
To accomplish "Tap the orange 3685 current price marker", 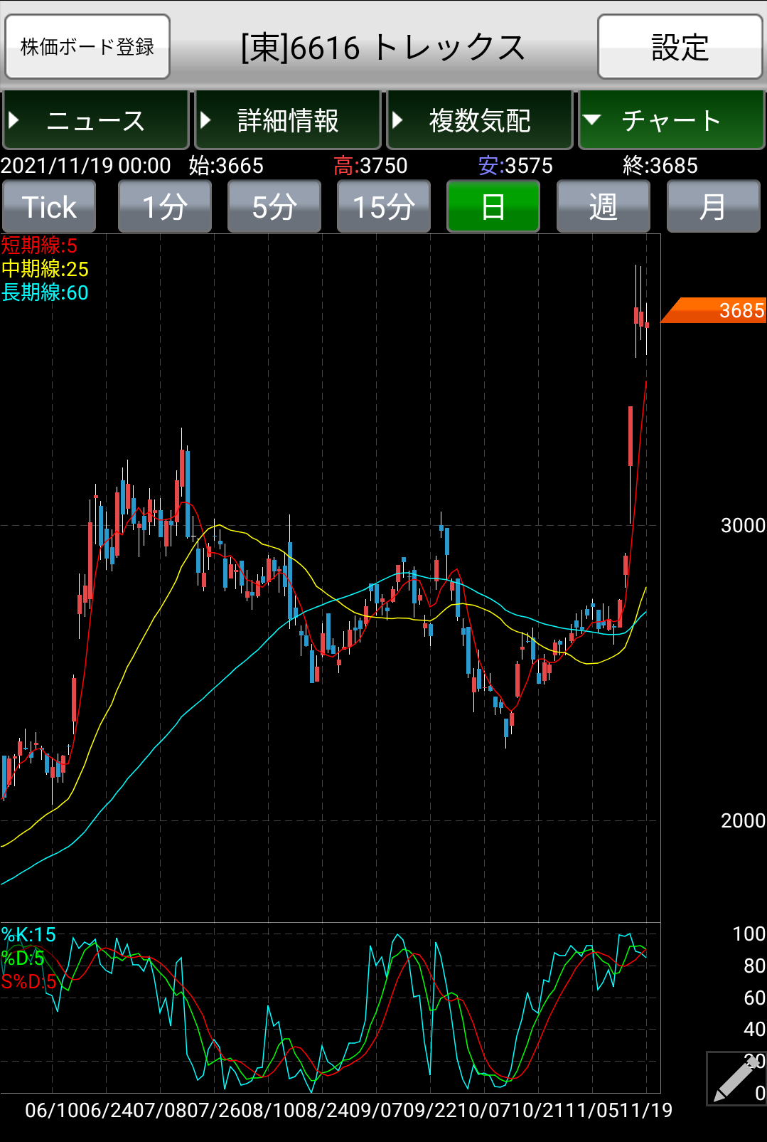I will pyautogui.click(x=714, y=310).
